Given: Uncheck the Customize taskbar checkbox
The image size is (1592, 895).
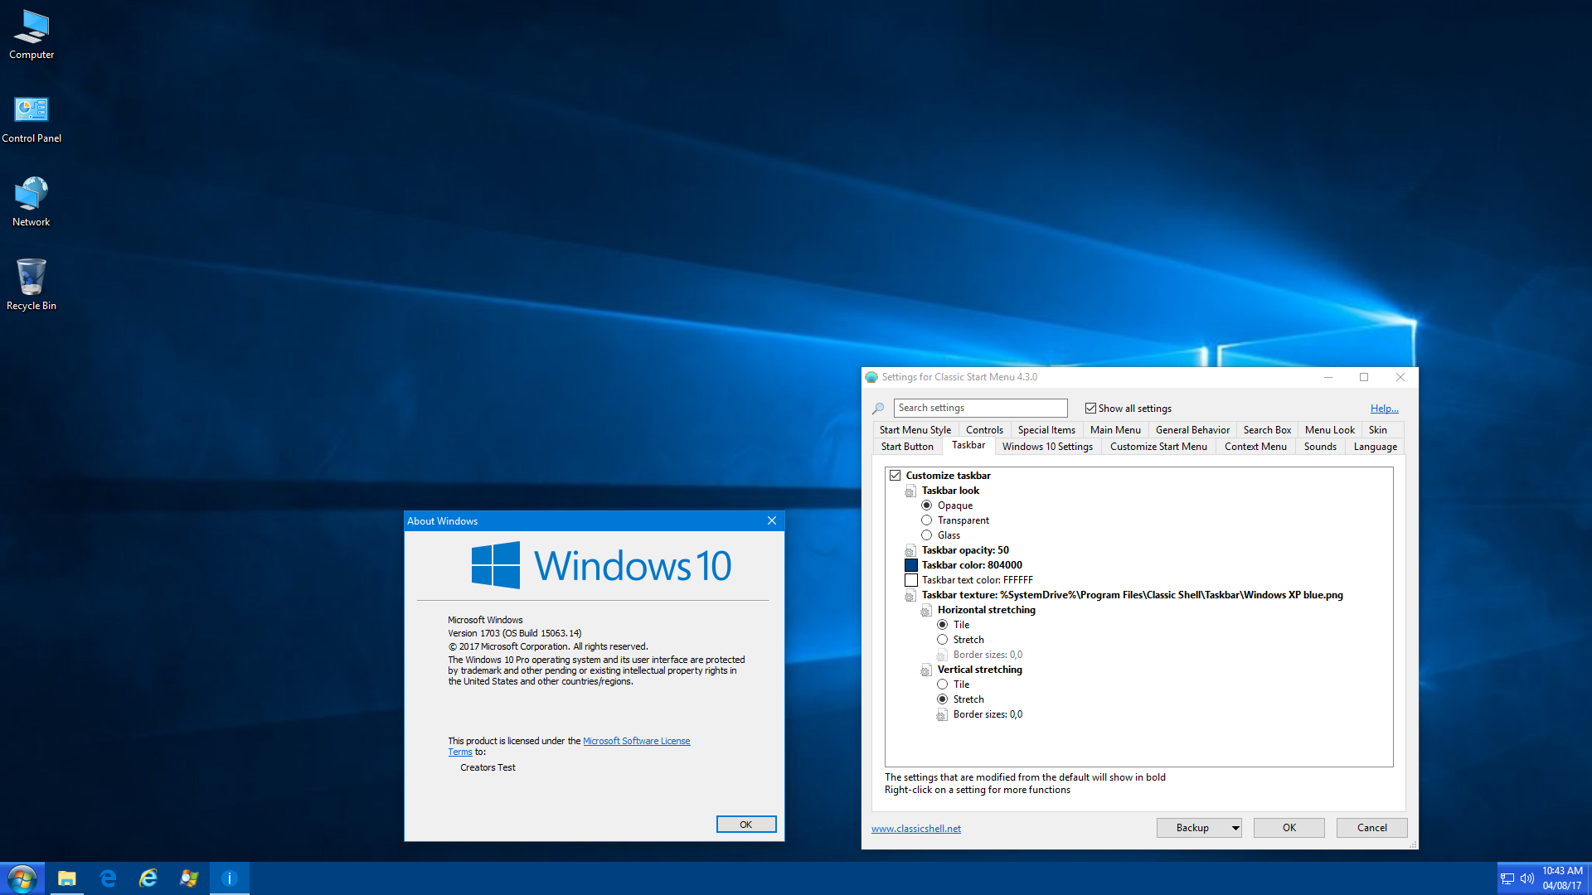Looking at the screenshot, I should [895, 476].
